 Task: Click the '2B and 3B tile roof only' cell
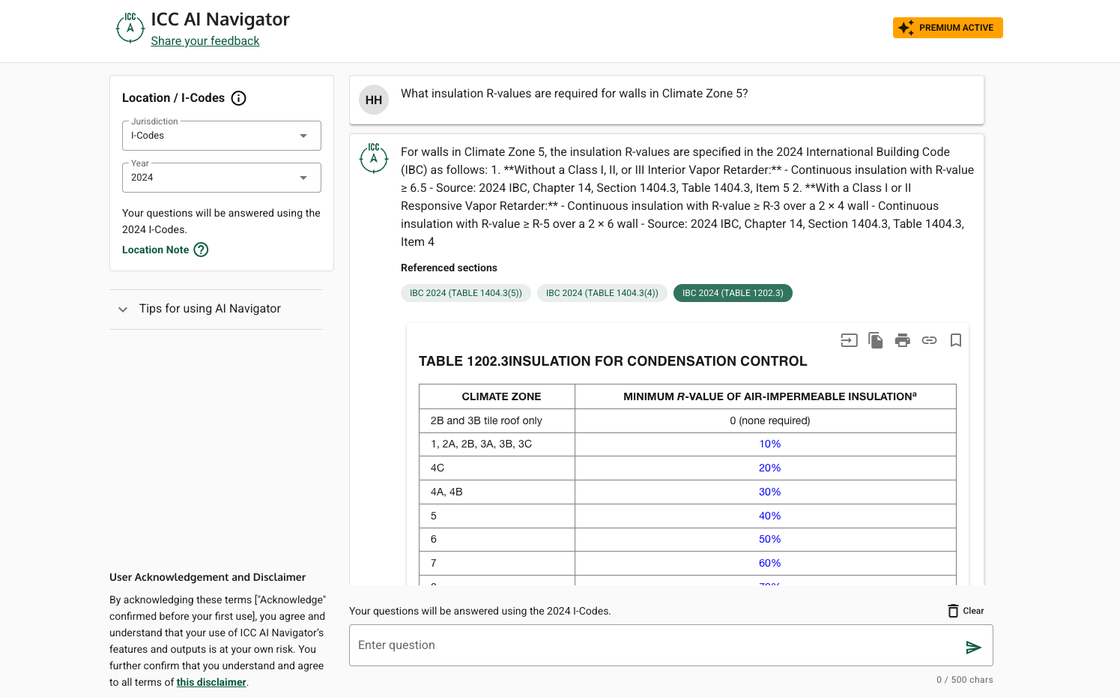[497, 420]
